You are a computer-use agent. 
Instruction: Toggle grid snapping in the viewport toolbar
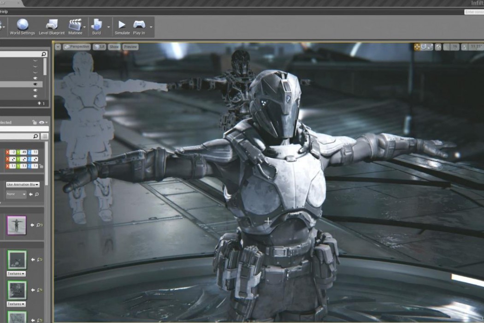pos(446,47)
